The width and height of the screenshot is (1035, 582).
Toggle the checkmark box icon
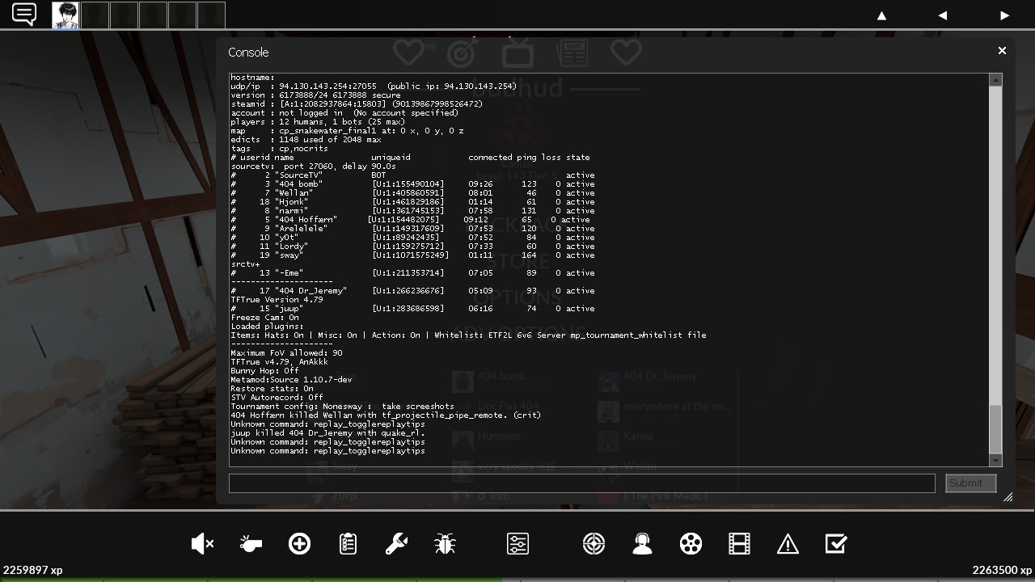coord(835,544)
